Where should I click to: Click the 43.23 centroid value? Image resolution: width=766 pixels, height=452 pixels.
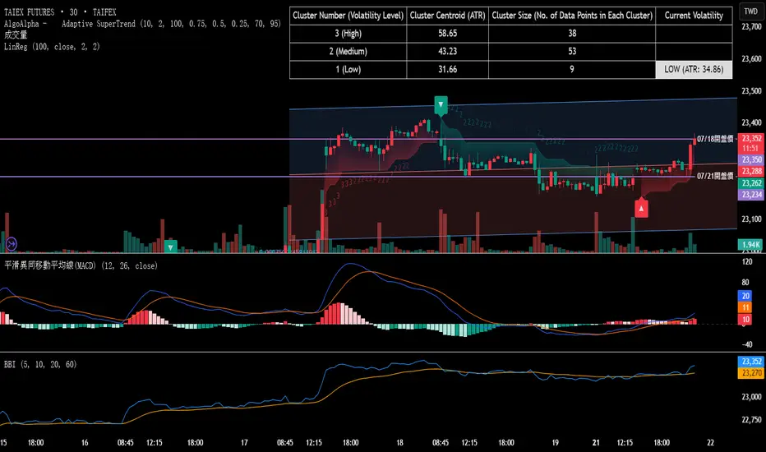point(447,51)
